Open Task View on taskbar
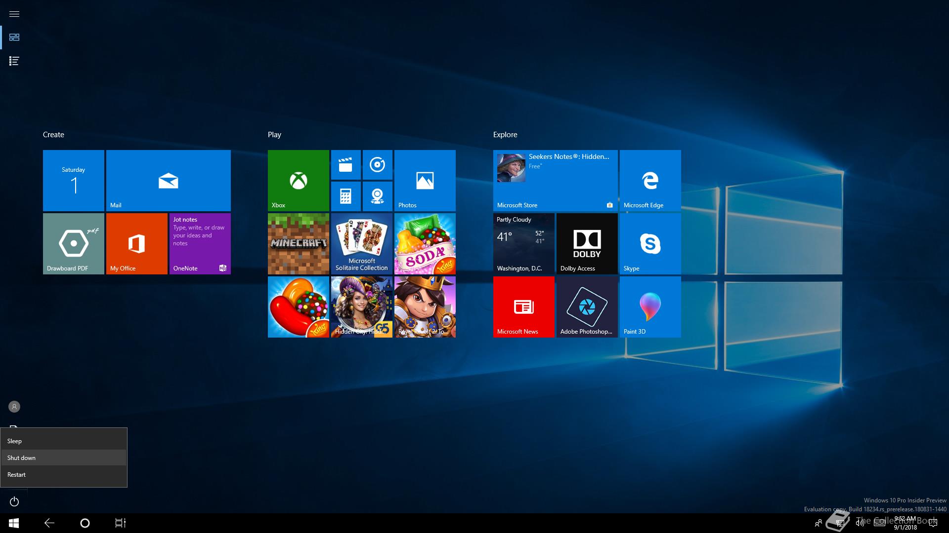Viewport: 949px width, 533px height. [x=121, y=523]
